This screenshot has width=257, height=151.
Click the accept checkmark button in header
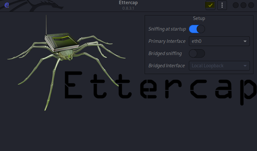point(210,5)
